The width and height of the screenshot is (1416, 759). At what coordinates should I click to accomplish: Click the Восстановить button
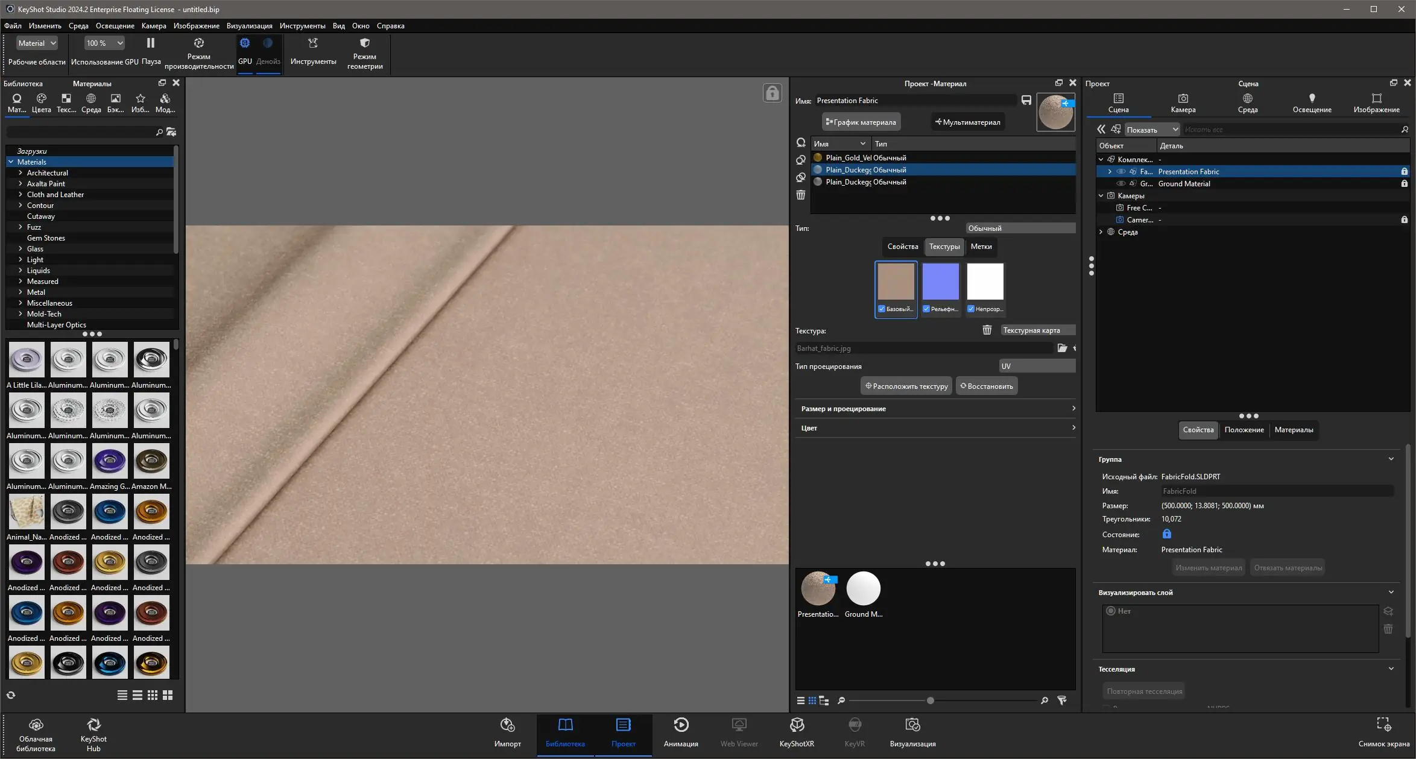[987, 386]
